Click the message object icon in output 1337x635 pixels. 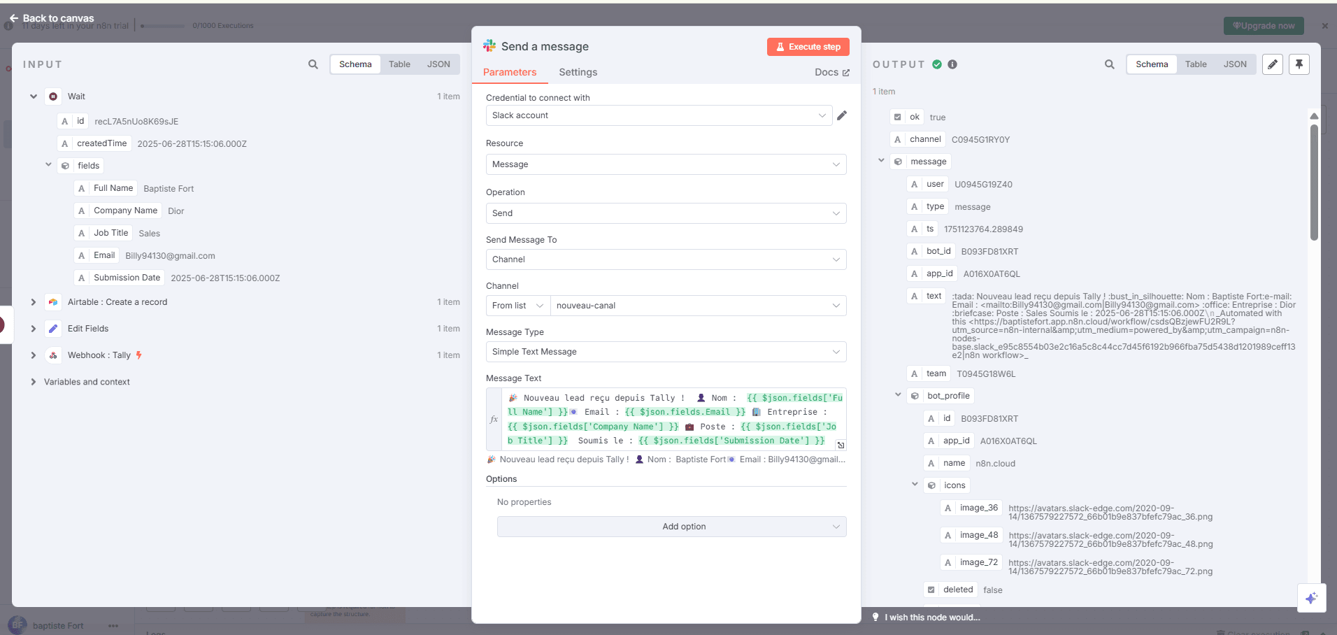[898, 162]
